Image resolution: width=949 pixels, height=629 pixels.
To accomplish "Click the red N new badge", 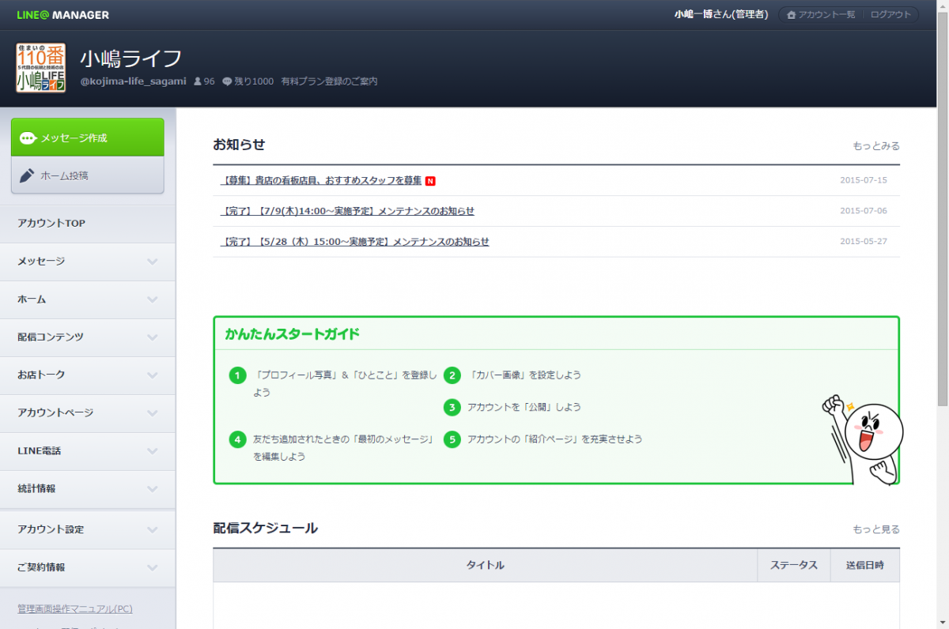I will 430,181.
